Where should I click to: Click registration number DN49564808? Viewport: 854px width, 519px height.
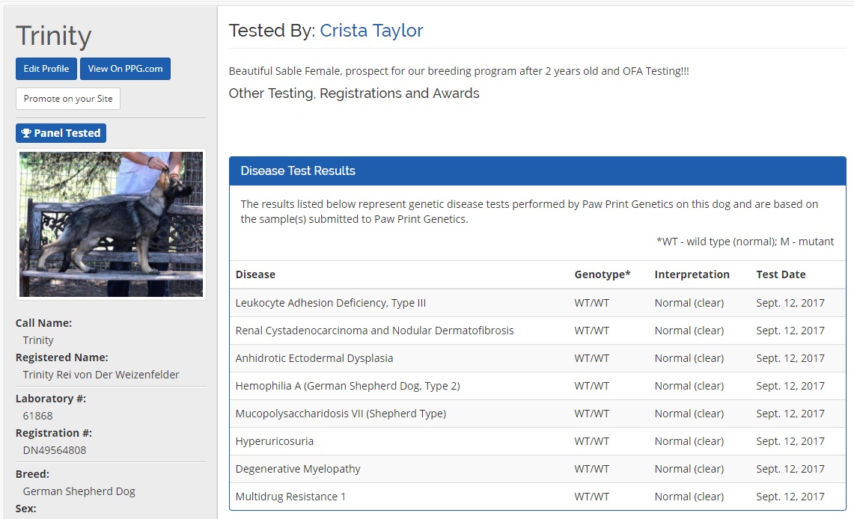point(55,450)
